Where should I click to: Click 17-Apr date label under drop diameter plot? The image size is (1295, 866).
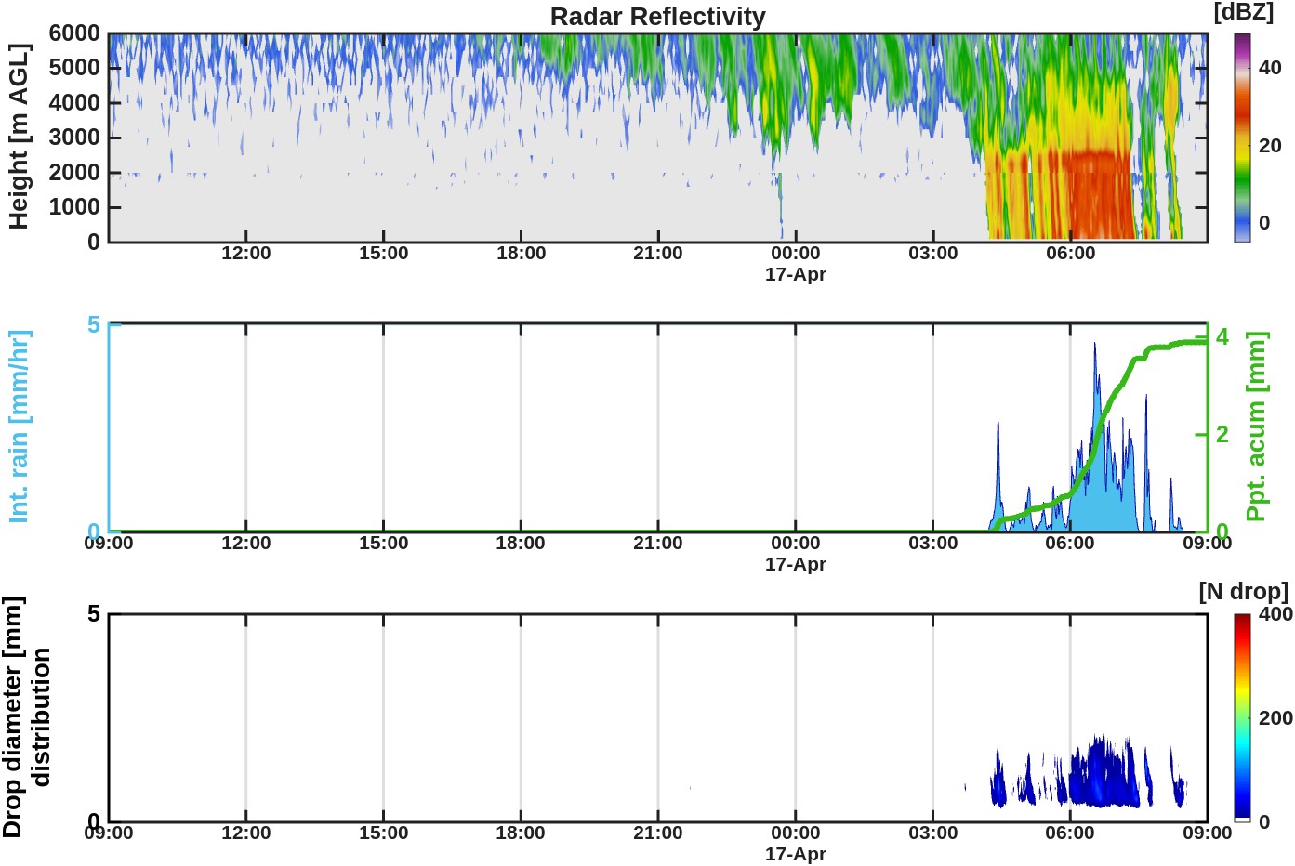[795, 854]
